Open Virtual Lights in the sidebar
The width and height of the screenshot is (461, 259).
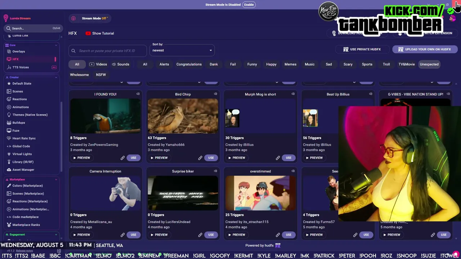tap(22, 154)
